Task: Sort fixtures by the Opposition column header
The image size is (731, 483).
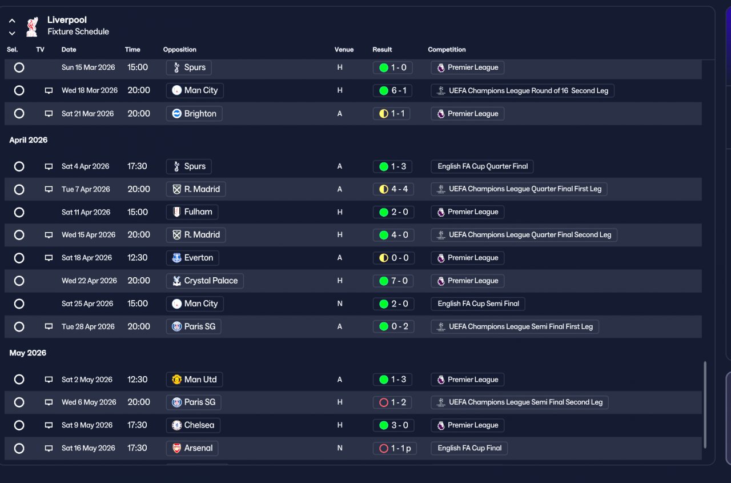Action: coord(179,50)
